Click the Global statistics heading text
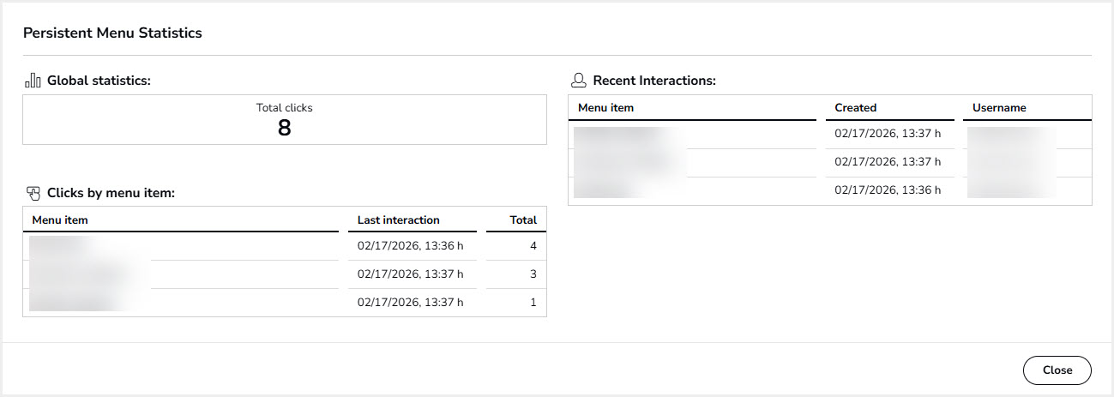1114x397 pixels. click(99, 81)
